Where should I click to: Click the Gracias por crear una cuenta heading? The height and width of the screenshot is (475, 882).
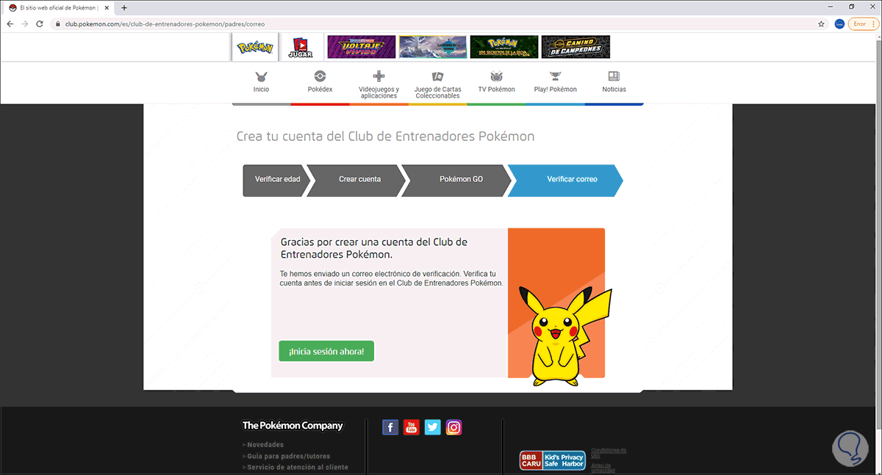point(374,248)
